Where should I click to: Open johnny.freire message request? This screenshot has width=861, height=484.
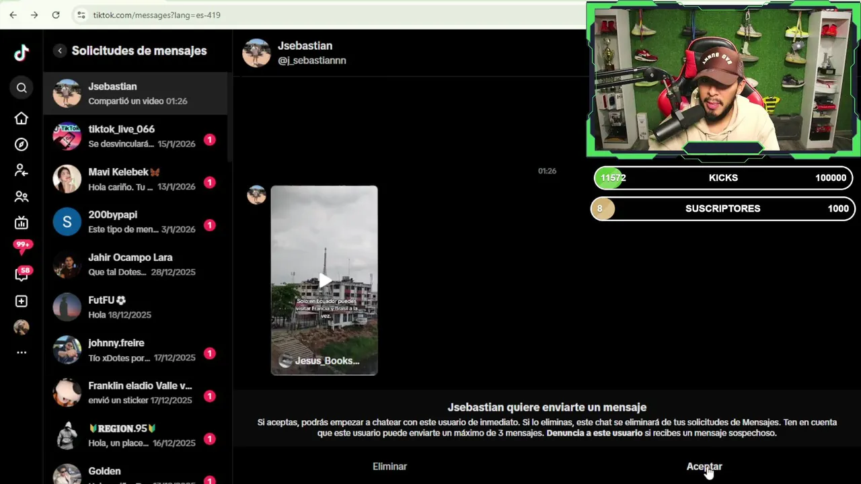pos(135,350)
